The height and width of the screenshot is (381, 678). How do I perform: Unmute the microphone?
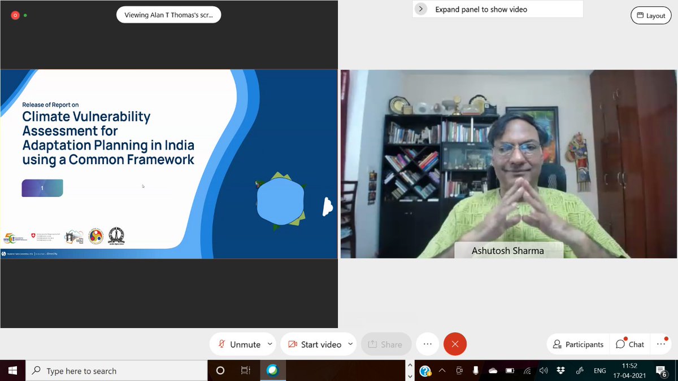[x=238, y=344]
